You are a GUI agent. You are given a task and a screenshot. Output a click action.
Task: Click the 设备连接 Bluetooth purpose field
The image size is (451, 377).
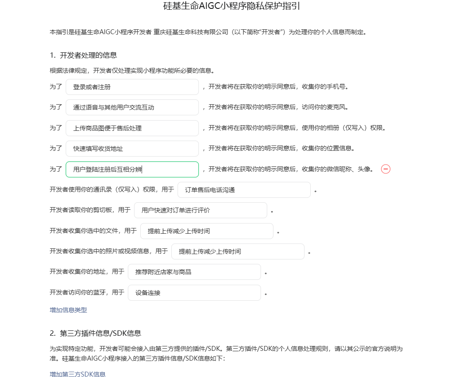coord(194,293)
